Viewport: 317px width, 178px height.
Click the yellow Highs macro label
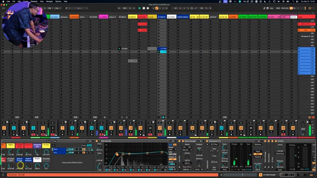click(10, 145)
